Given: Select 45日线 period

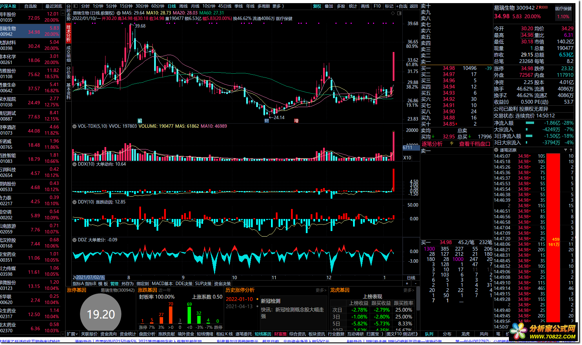Looking at the screenshot, I should pos(225,6).
